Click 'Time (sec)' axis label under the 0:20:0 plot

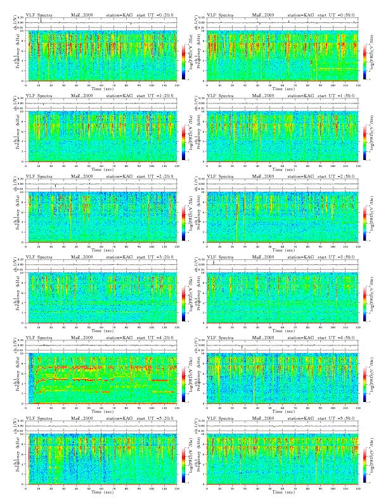102,88
